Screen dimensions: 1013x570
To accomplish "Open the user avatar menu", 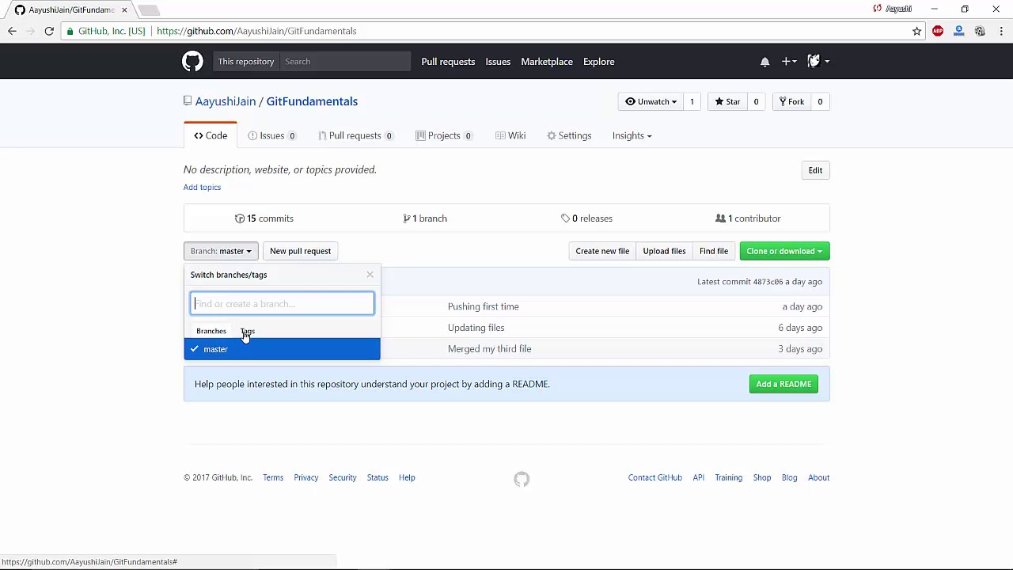I will (818, 62).
